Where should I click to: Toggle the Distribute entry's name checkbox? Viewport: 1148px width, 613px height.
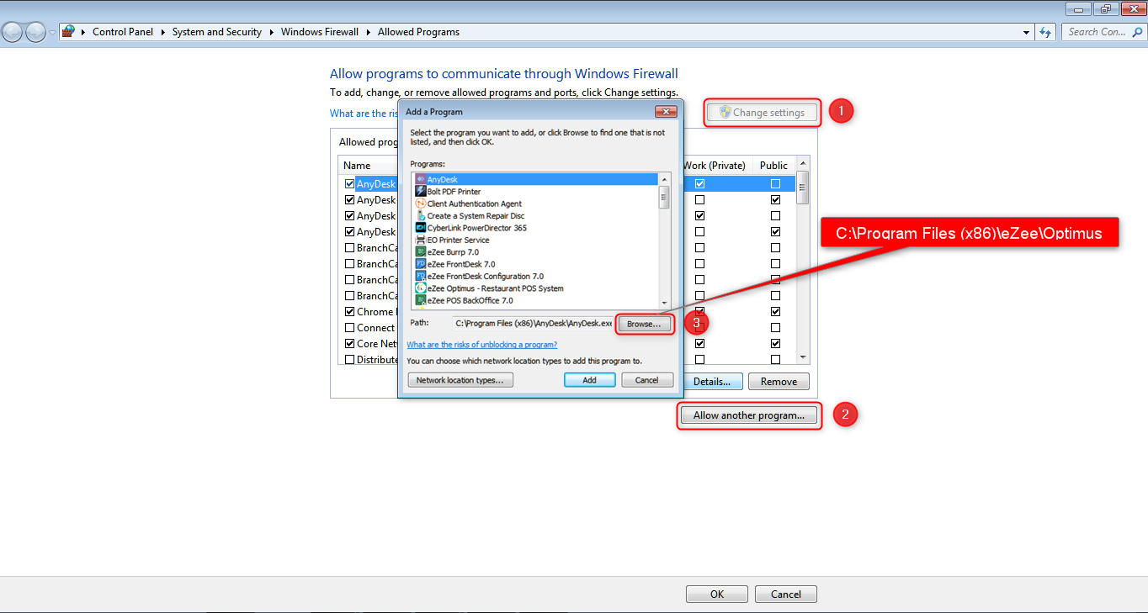point(349,360)
